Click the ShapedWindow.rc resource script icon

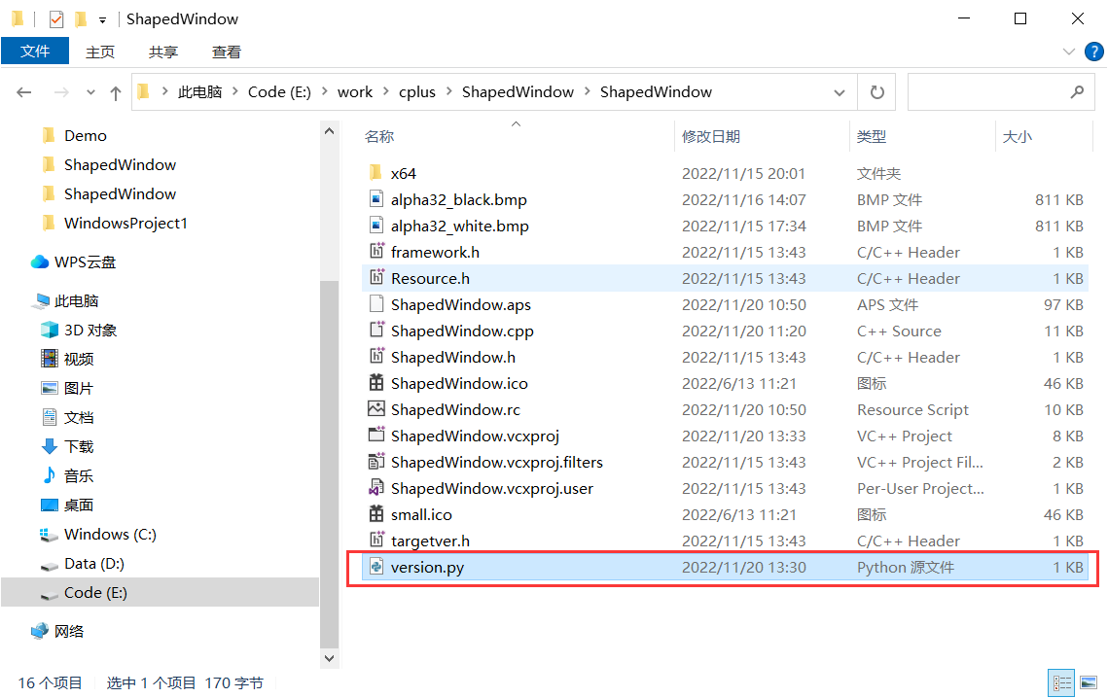click(376, 409)
